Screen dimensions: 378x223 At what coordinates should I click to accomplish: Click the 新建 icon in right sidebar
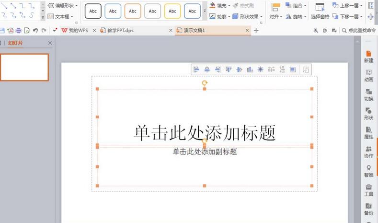368,56
